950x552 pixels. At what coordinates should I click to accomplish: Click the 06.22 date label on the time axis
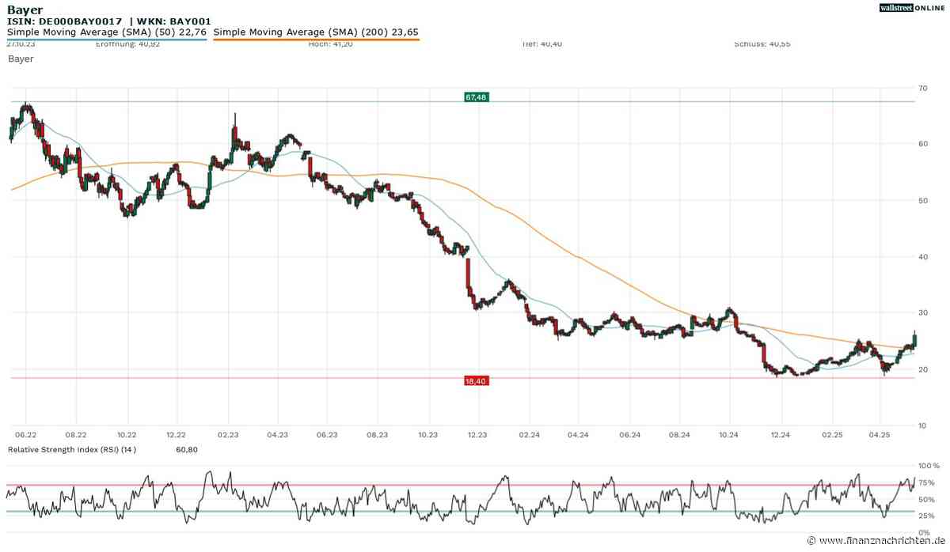click(25, 435)
